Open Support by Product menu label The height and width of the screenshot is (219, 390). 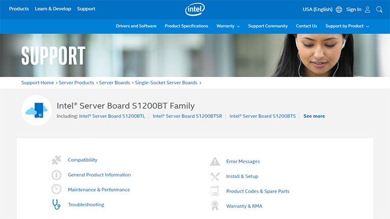[x=344, y=26]
